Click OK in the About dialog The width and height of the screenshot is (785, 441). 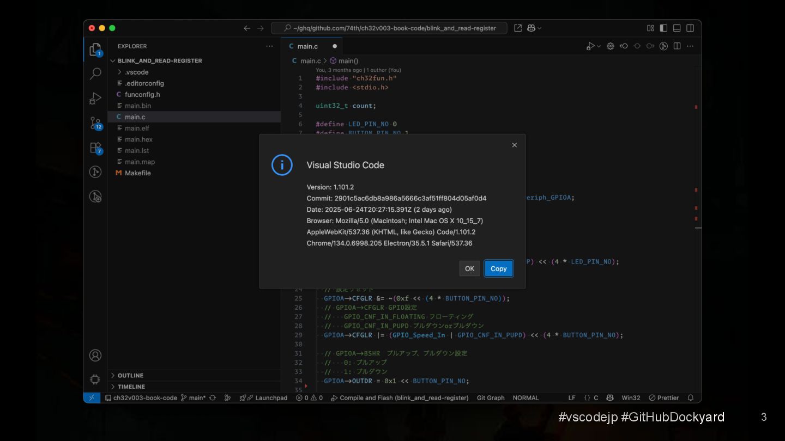point(469,268)
